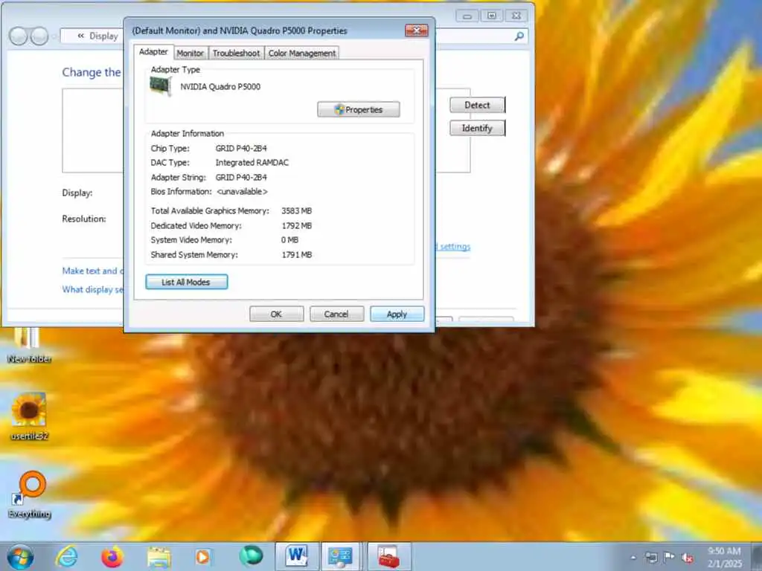Open Windows Explorer from the taskbar
762x571 pixels.
point(159,557)
